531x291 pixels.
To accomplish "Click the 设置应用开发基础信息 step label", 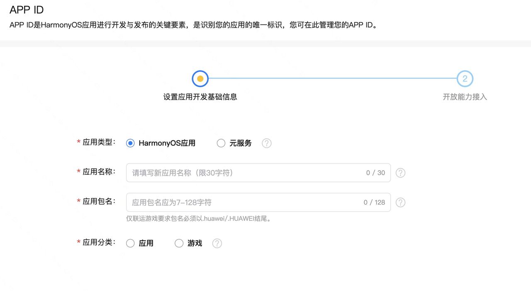I will [x=200, y=97].
